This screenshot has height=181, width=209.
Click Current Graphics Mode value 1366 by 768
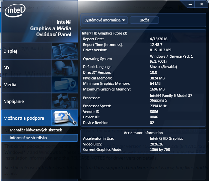[x=160, y=149]
